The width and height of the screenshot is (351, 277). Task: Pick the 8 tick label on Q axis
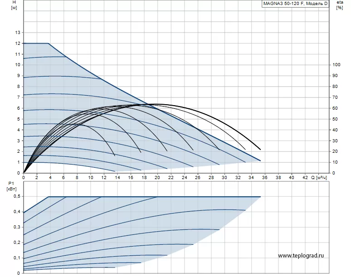pos(77,178)
